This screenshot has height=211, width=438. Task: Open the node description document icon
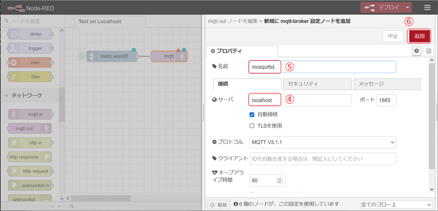point(428,50)
